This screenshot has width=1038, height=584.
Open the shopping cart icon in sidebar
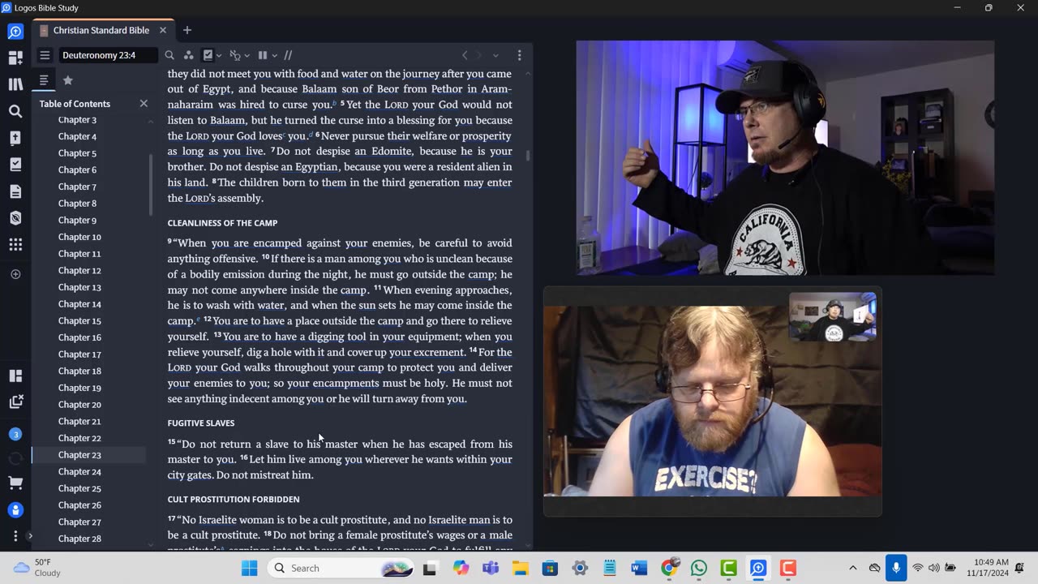[15, 483]
